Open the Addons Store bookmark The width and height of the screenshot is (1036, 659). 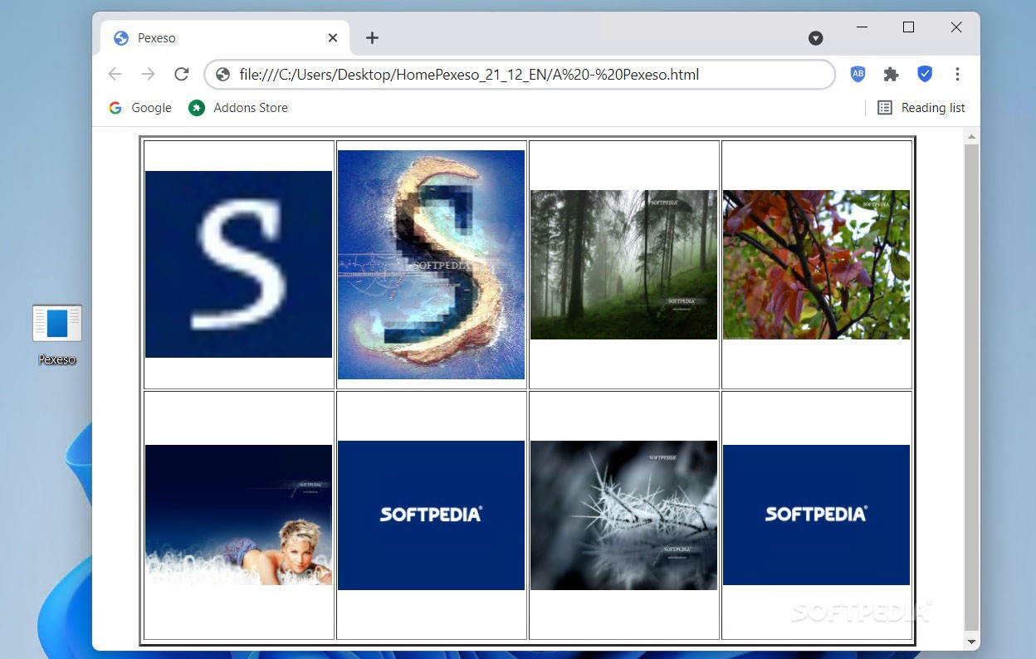(238, 108)
